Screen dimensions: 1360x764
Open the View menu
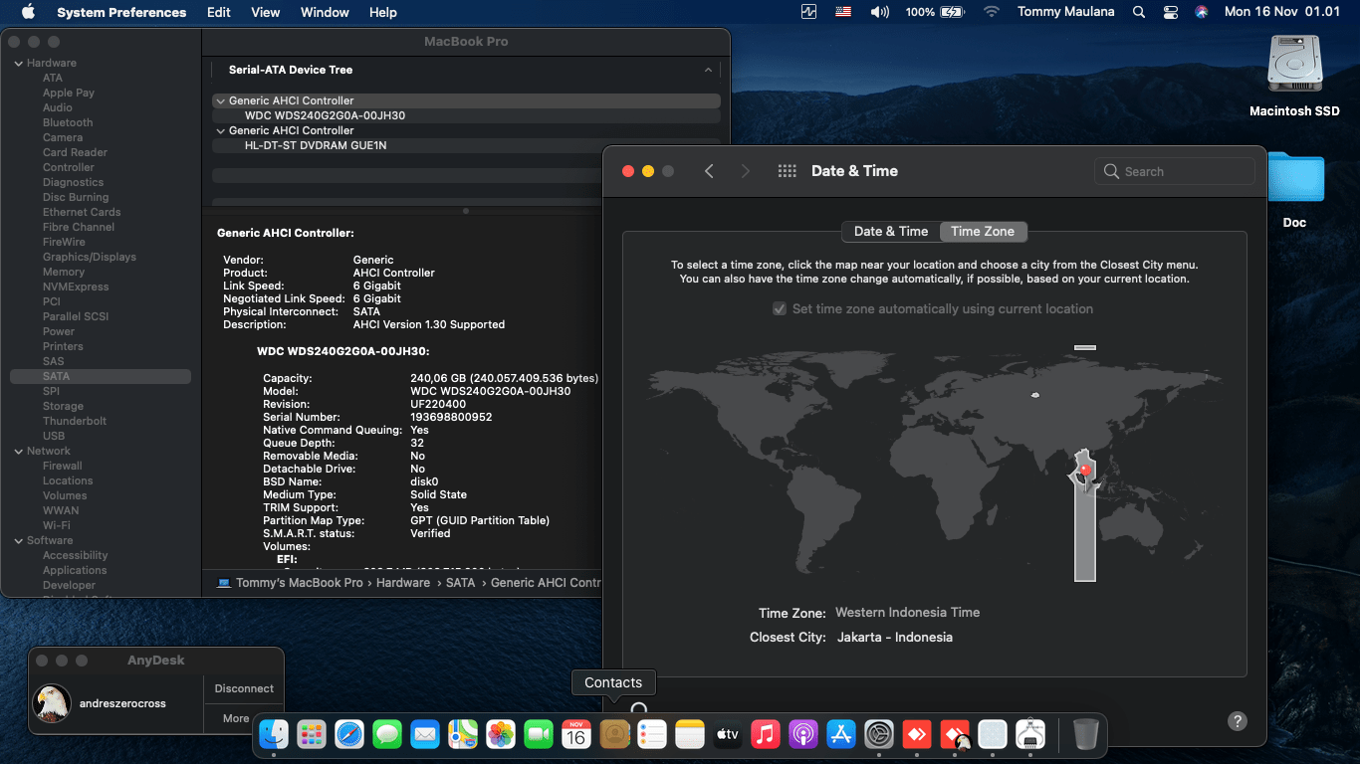(266, 12)
